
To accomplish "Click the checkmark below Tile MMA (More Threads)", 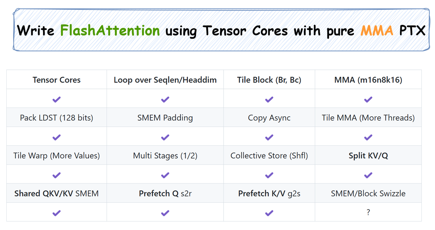I will [x=368, y=138].
